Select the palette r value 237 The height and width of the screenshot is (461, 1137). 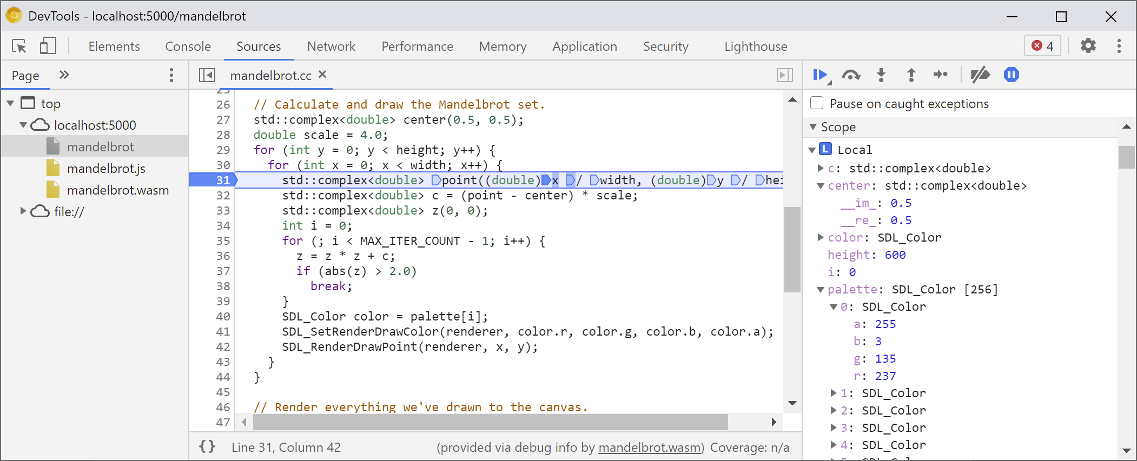tap(885, 376)
